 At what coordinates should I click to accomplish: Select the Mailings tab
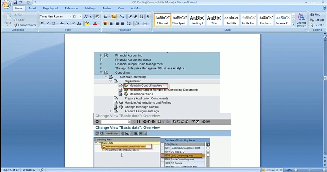click(90, 8)
